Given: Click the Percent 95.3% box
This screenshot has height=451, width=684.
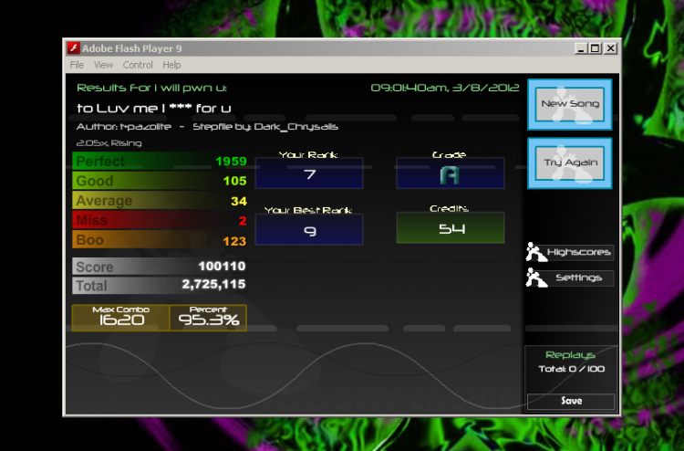Looking at the screenshot, I should 208,318.
